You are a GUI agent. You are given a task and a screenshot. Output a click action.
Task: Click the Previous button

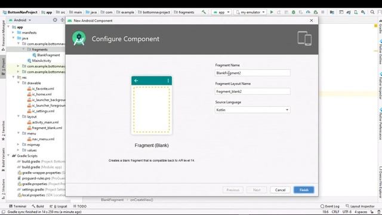point(233,190)
